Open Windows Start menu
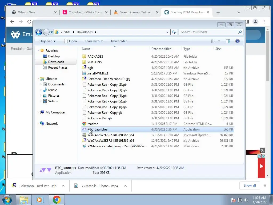Screen dimensions: 273x205 click(7, 200)
